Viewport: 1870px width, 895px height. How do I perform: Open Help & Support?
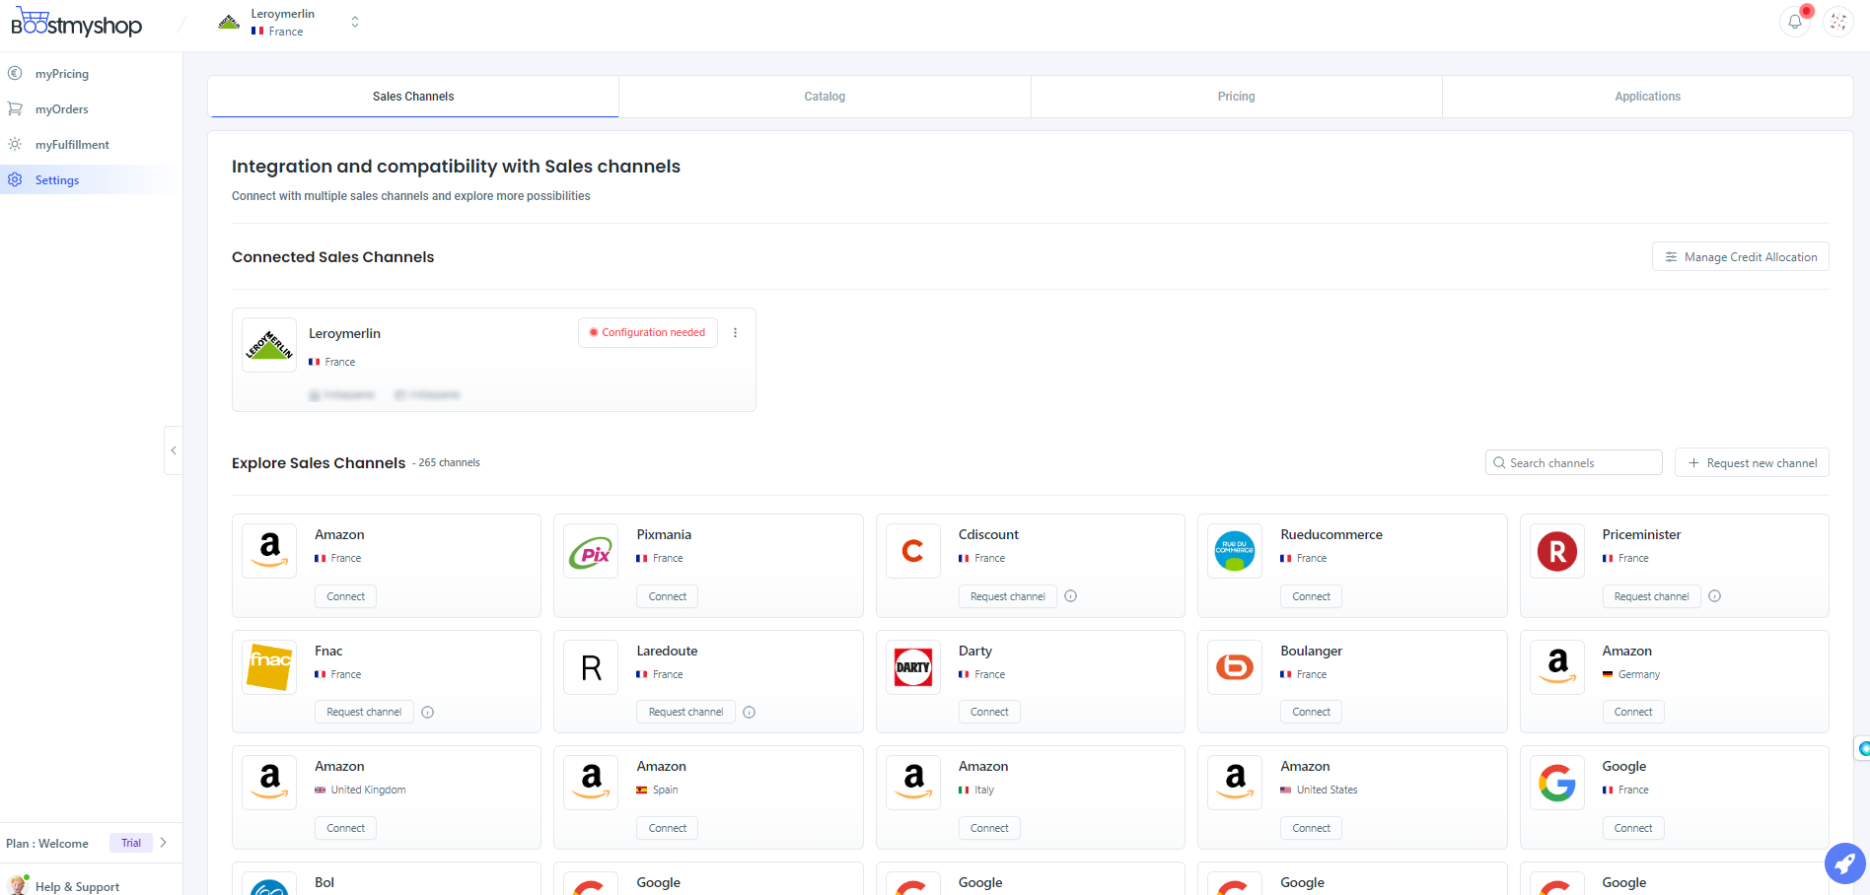coord(77,886)
